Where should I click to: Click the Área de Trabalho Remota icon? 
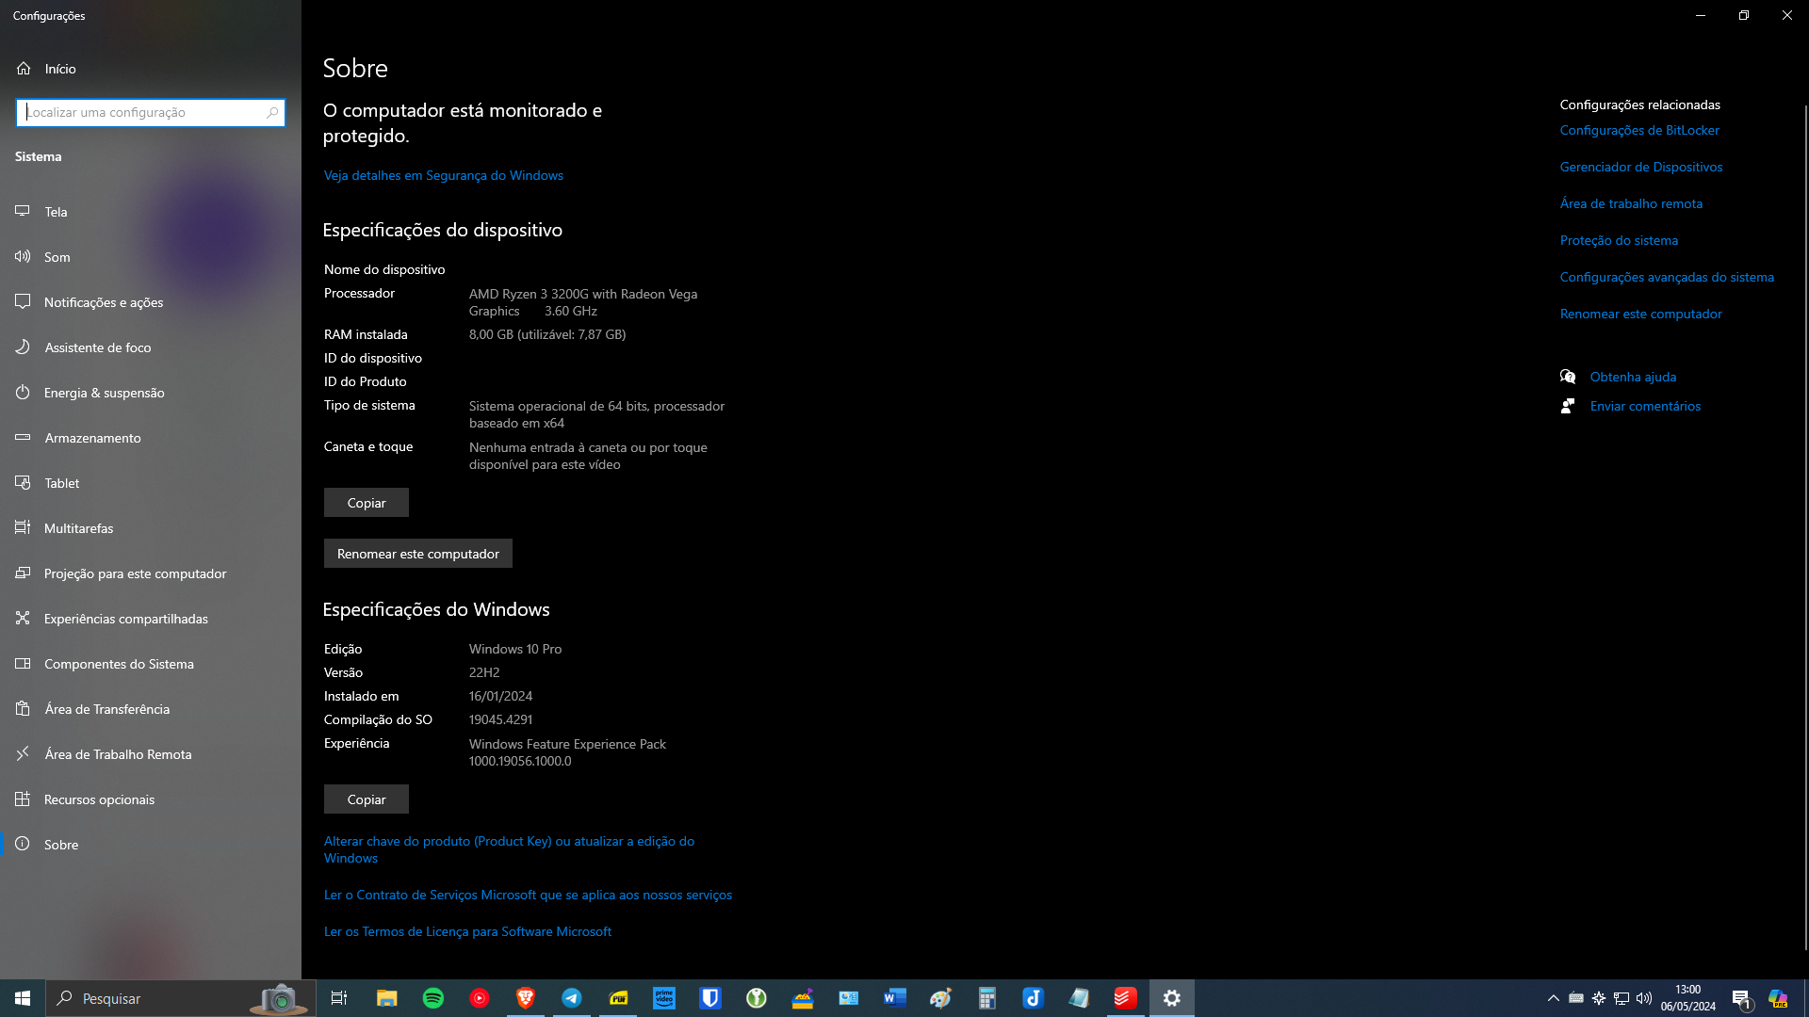(23, 753)
